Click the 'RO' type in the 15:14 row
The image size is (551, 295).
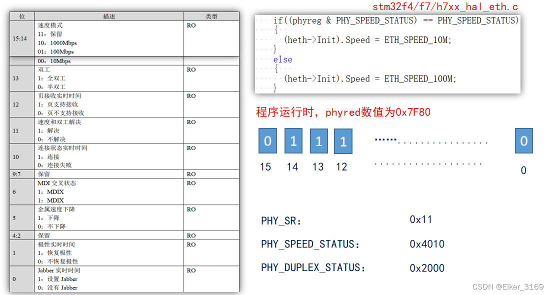pyautogui.click(x=191, y=25)
